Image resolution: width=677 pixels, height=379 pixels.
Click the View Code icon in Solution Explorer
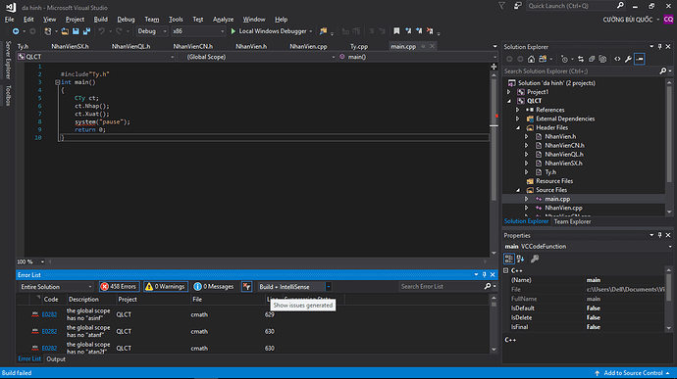click(617, 59)
